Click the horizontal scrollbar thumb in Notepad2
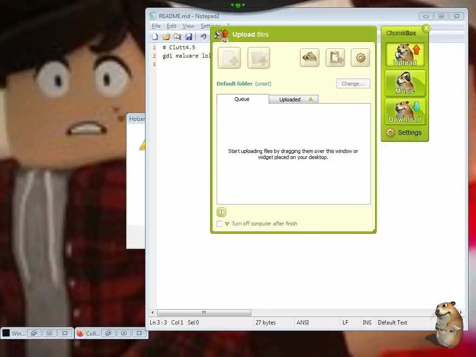This screenshot has height=357, width=476. (204, 312)
